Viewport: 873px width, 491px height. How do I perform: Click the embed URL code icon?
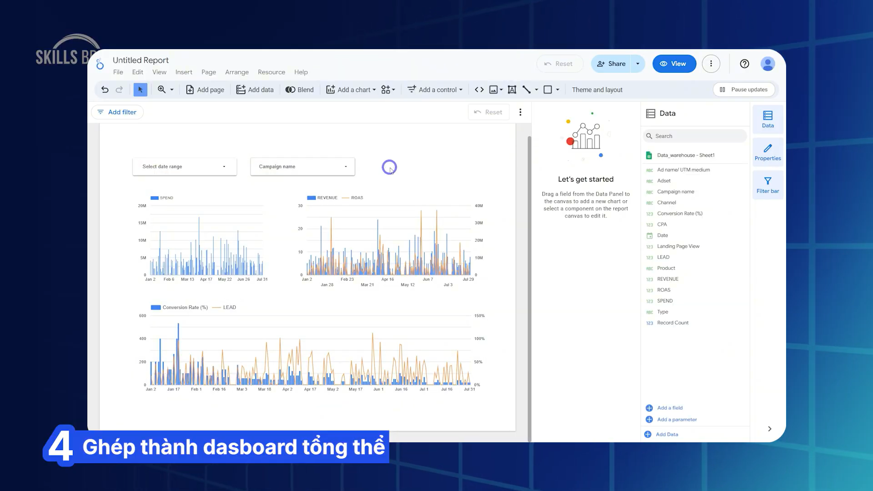(479, 90)
